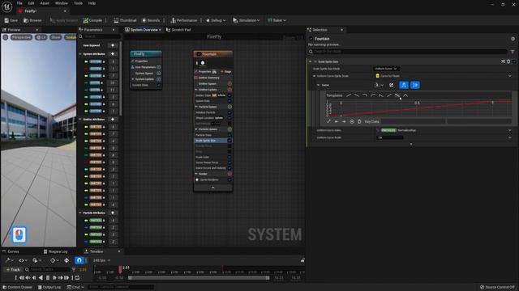Switch to the System Overview tab
The image size is (519, 291).
tap(143, 30)
